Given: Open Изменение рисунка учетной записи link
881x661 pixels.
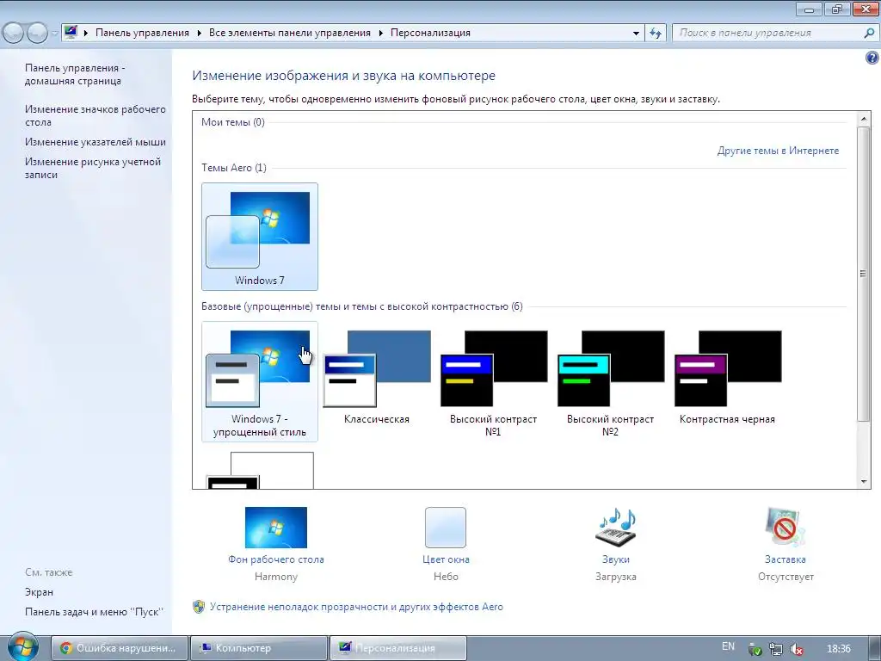Looking at the screenshot, I should click(x=93, y=168).
